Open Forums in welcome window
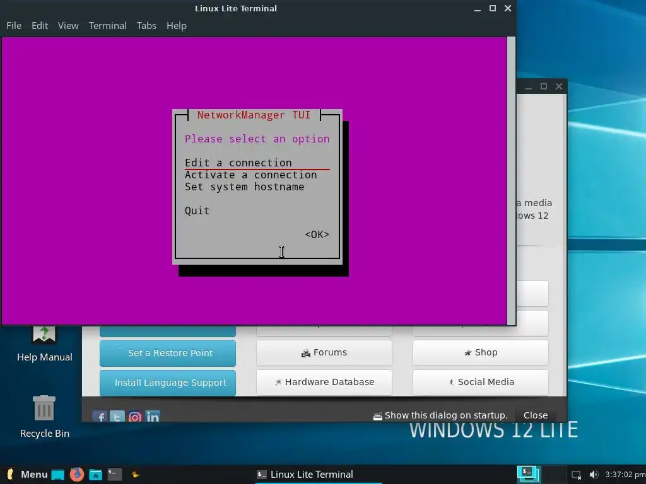646x484 pixels. tap(324, 353)
